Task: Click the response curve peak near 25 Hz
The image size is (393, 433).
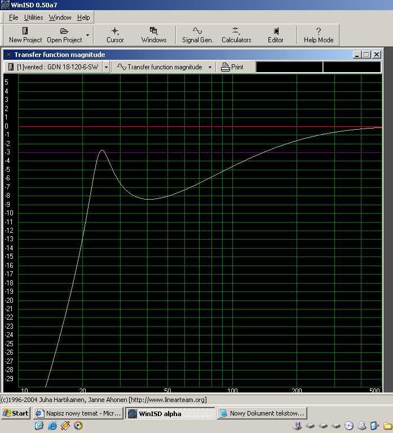Action: point(102,150)
